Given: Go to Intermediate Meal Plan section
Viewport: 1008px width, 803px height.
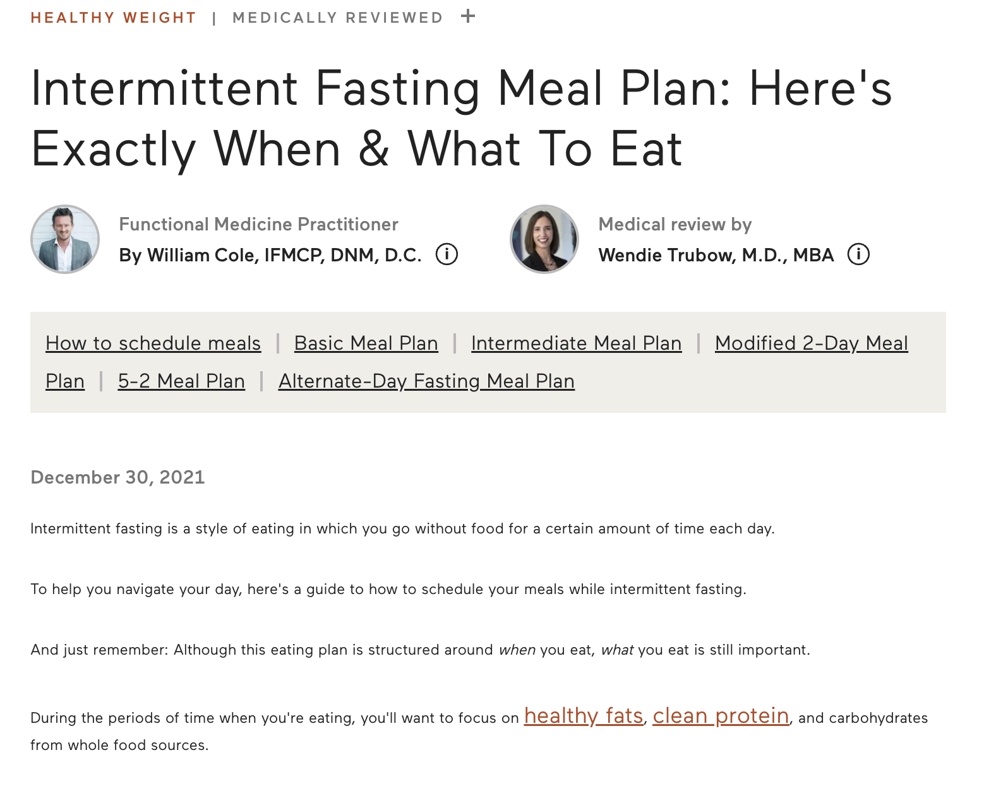Looking at the screenshot, I should click(x=576, y=343).
